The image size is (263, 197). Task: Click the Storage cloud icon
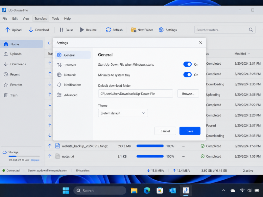(5, 152)
